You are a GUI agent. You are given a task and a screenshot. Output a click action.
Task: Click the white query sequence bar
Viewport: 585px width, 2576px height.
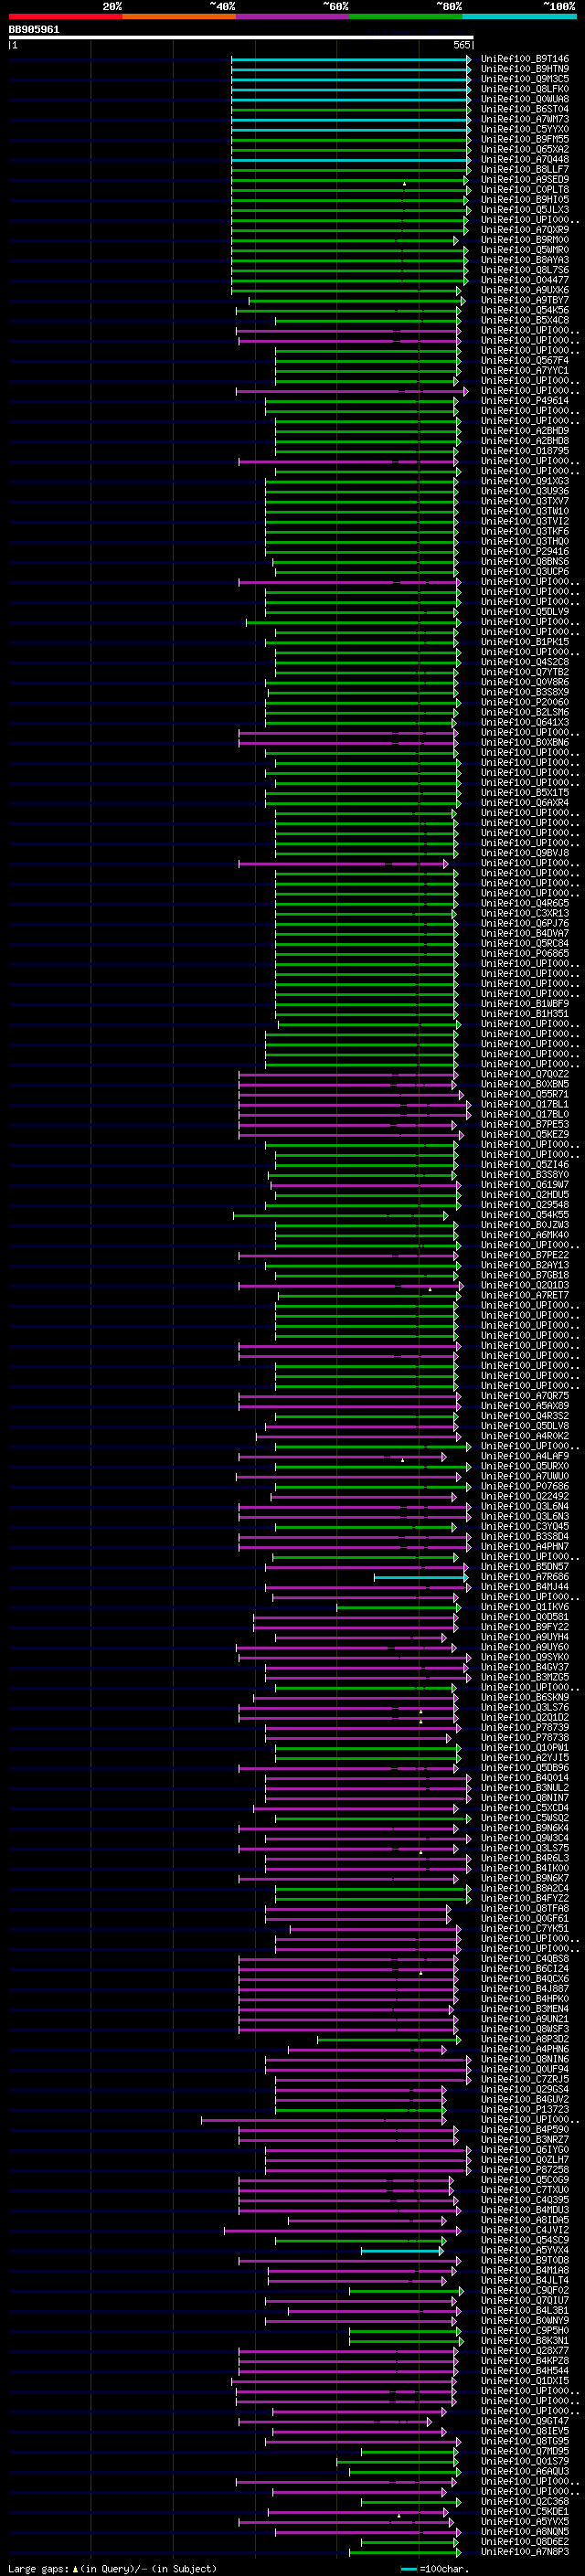point(241,38)
